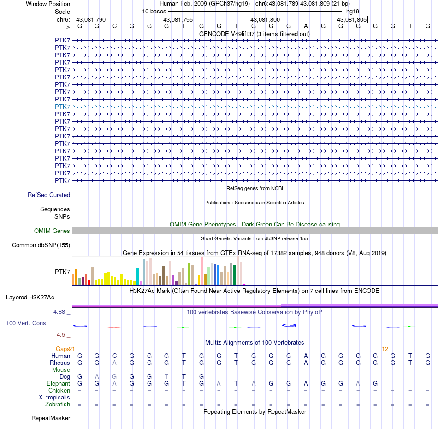Click the 43,081,790 position marker

click(x=91, y=19)
